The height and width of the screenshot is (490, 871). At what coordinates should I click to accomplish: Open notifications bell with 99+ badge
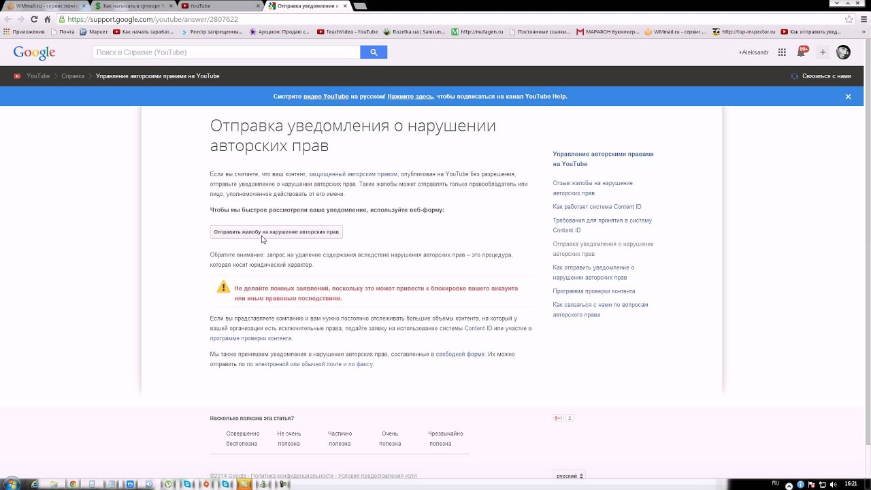(x=802, y=52)
